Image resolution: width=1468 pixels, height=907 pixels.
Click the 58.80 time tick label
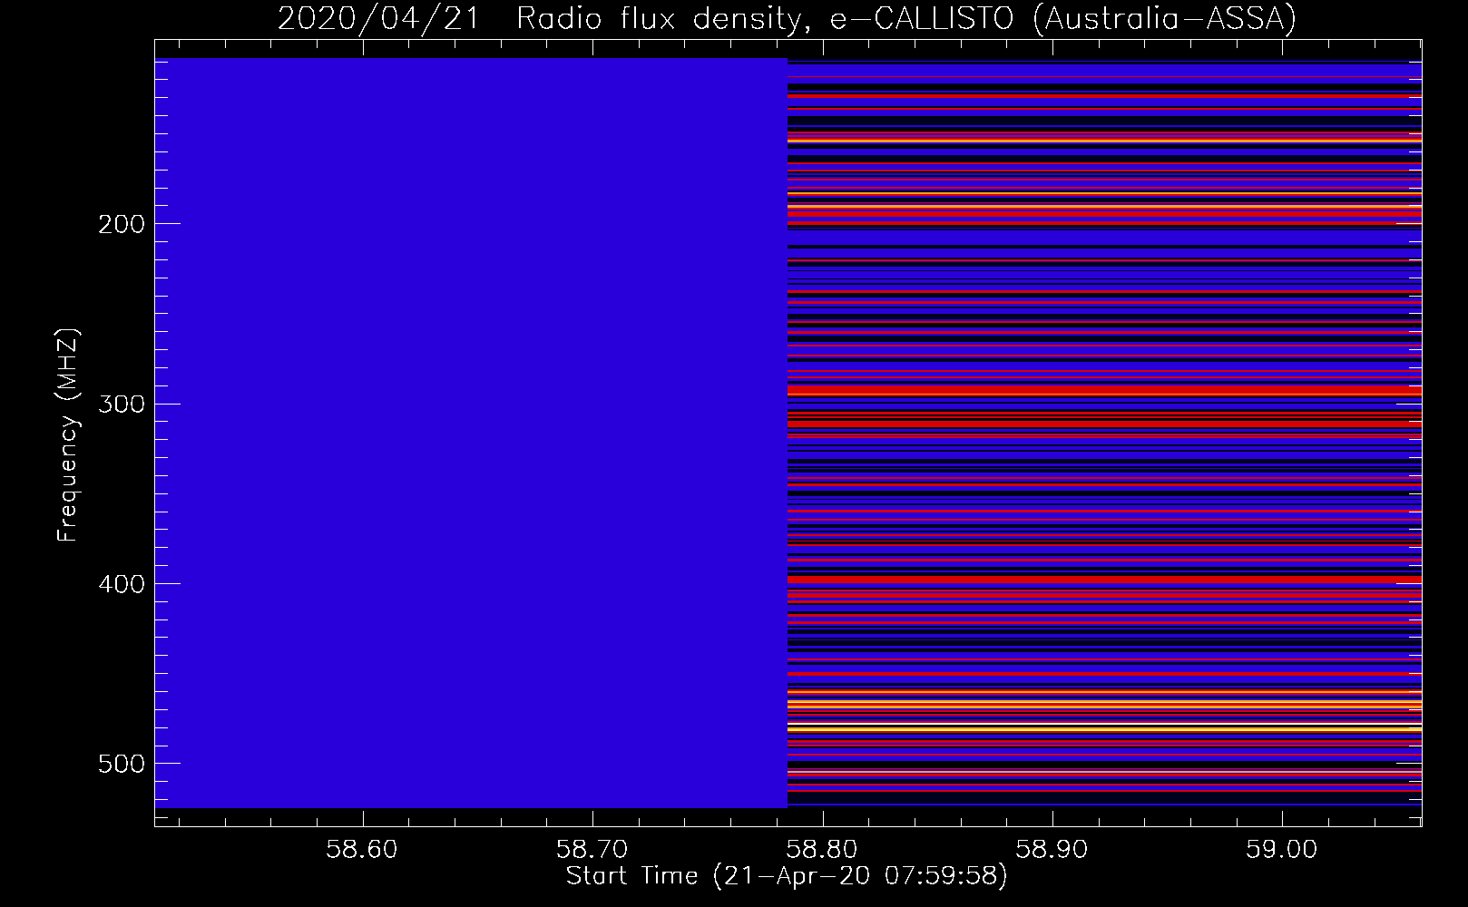click(822, 849)
